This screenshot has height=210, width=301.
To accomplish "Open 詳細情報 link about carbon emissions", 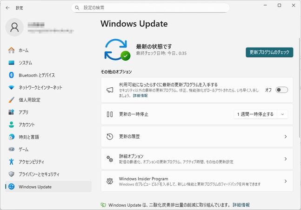I will pyautogui.click(x=241, y=205).
